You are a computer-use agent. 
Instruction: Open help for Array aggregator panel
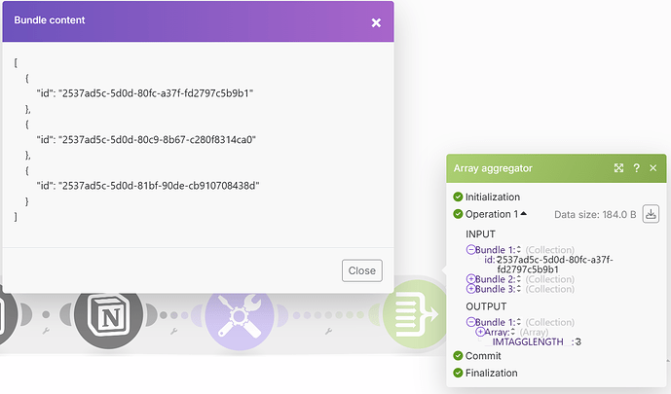pos(636,168)
